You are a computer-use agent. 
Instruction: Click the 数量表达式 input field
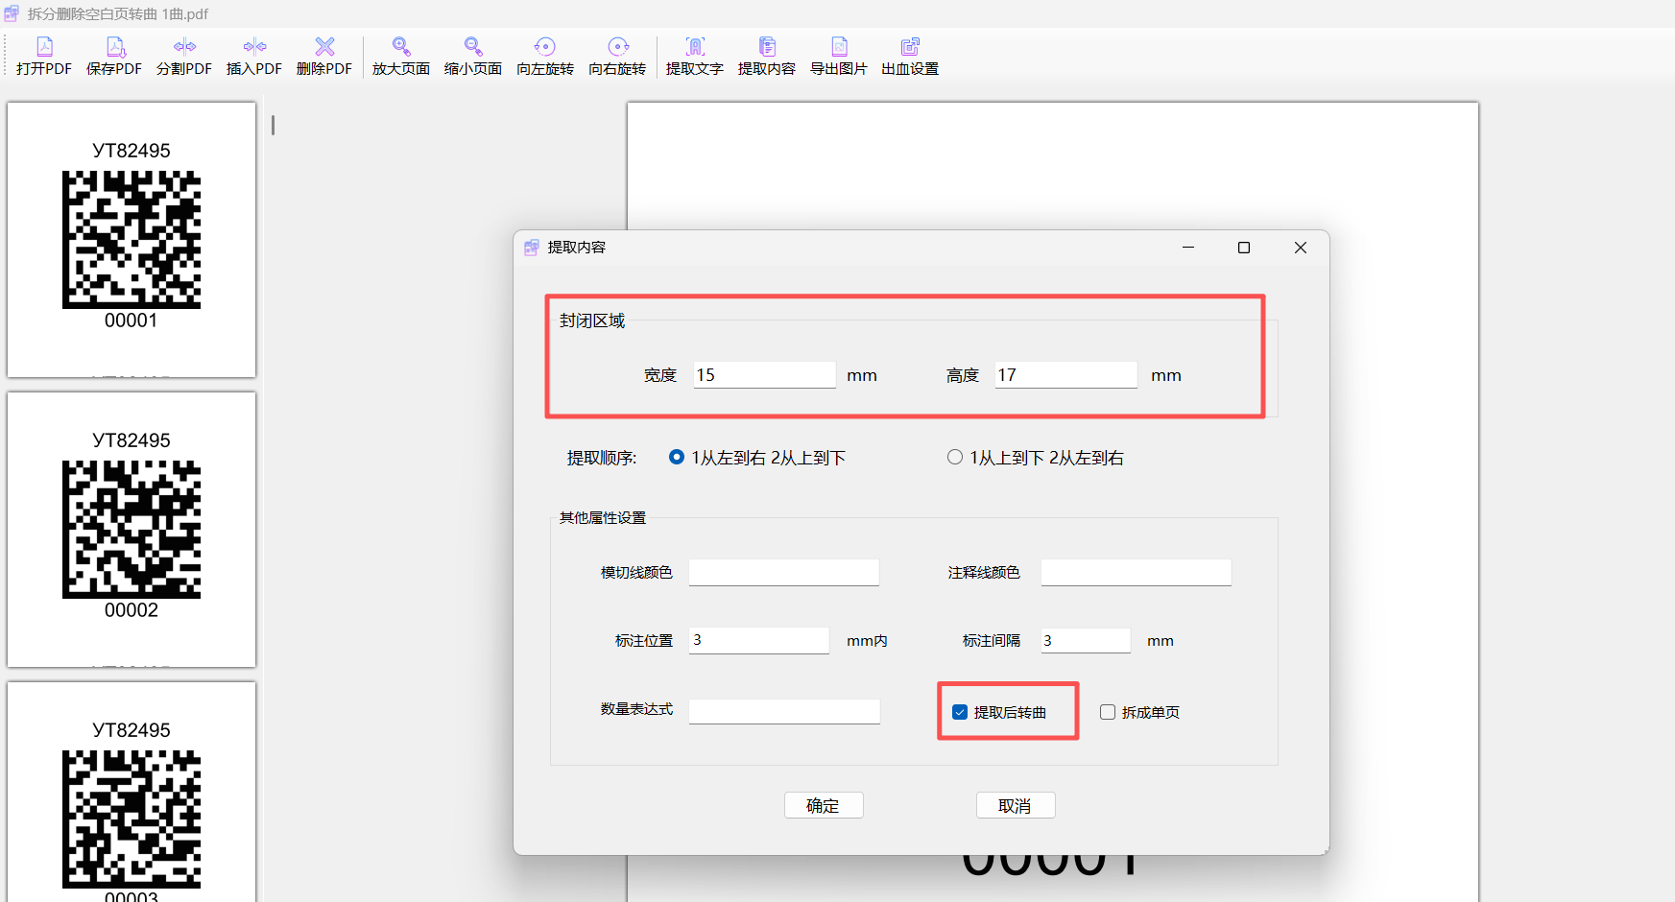click(784, 711)
